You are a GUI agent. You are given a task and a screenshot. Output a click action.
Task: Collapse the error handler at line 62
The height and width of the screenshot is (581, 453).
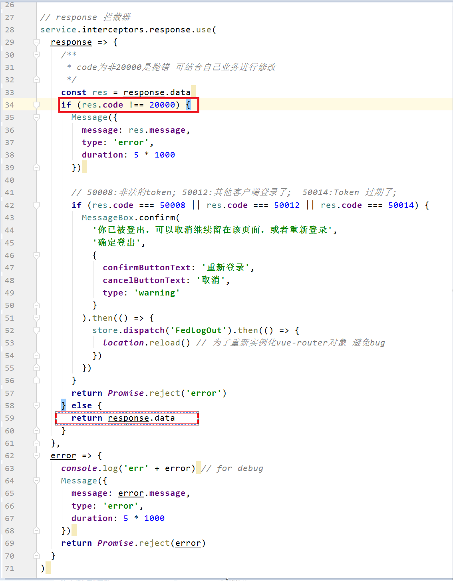[36, 455]
